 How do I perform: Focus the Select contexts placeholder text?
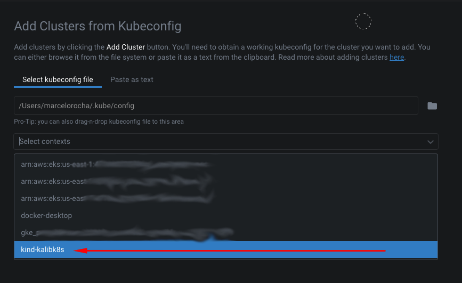(x=45, y=141)
